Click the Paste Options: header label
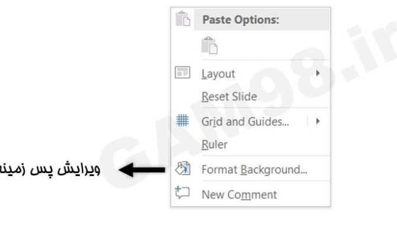The width and height of the screenshot is (397, 230). pyautogui.click(x=241, y=20)
